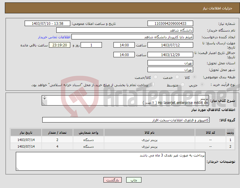Click the delivery province تهران field
This screenshot has width=240, height=188.
[170, 63]
